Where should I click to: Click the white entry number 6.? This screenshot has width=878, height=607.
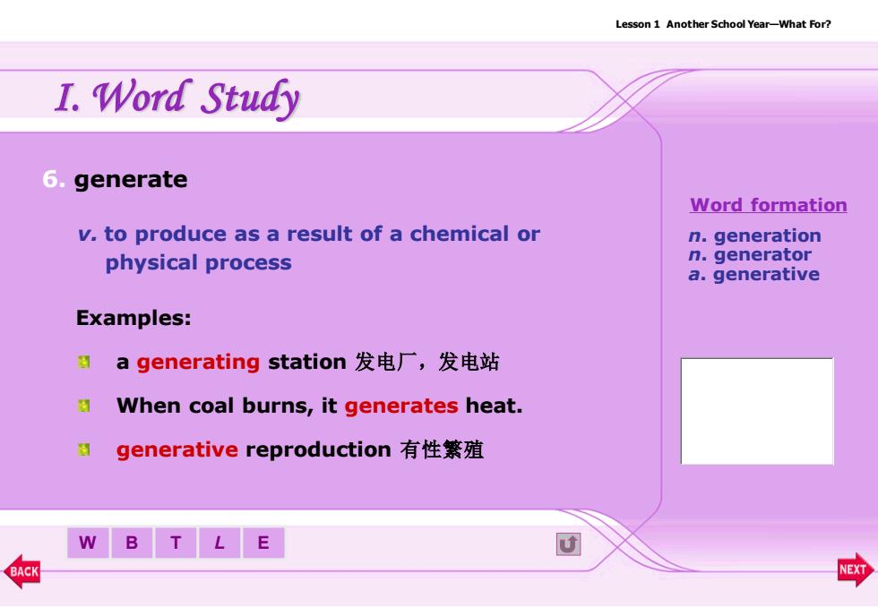54,179
